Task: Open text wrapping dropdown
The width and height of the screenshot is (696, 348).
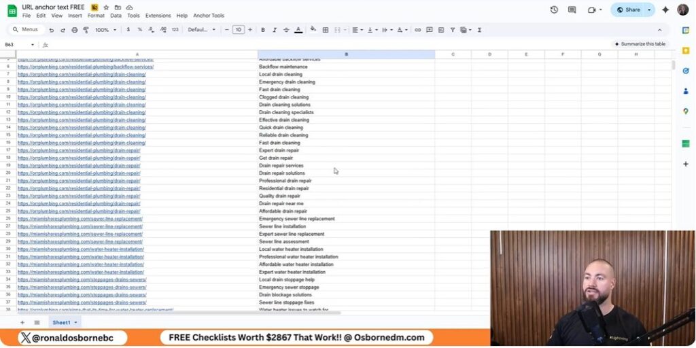Action: pos(386,30)
